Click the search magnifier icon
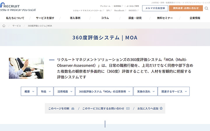 [x=206, y=8]
